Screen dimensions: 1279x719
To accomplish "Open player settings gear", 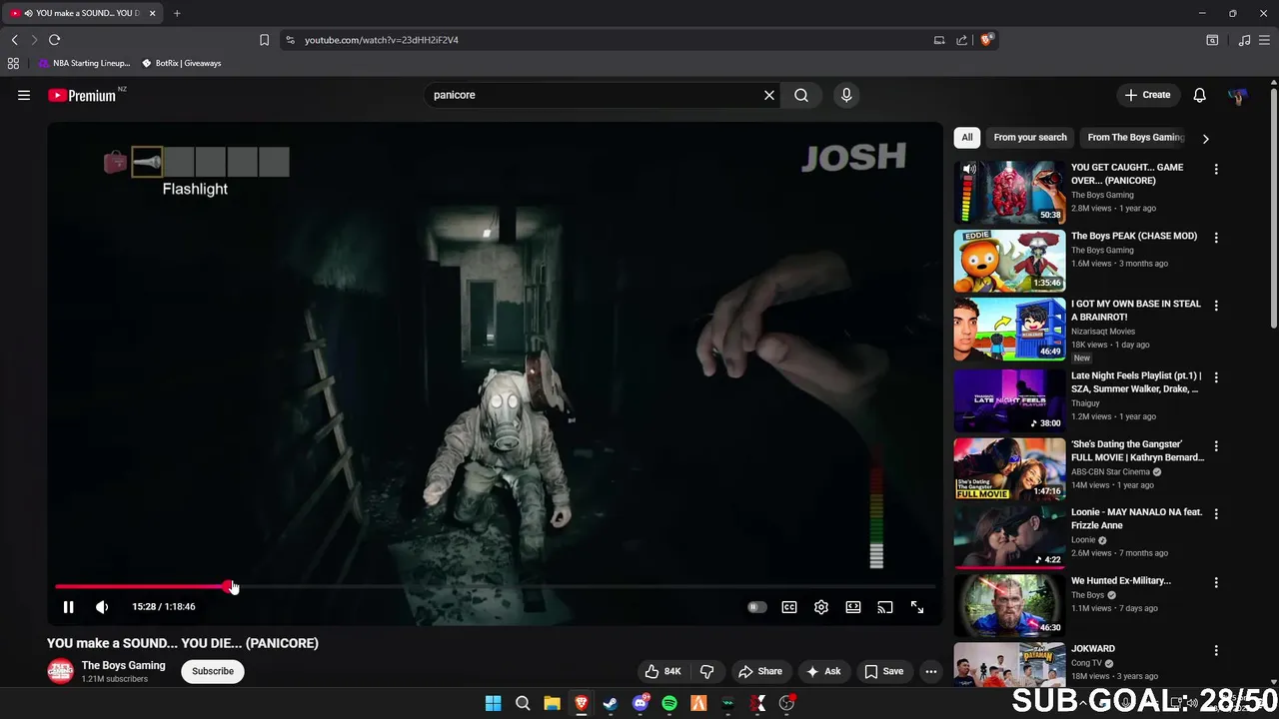I will point(821,607).
